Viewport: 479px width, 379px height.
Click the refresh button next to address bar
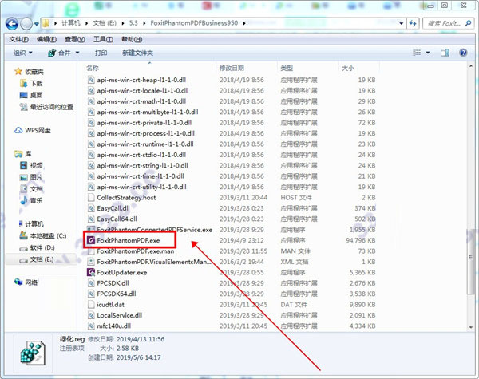click(413, 23)
